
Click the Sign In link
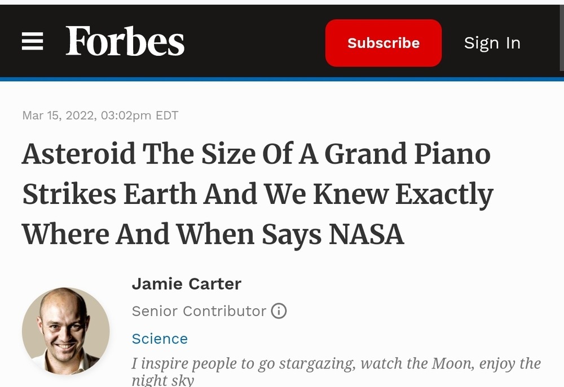point(492,43)
